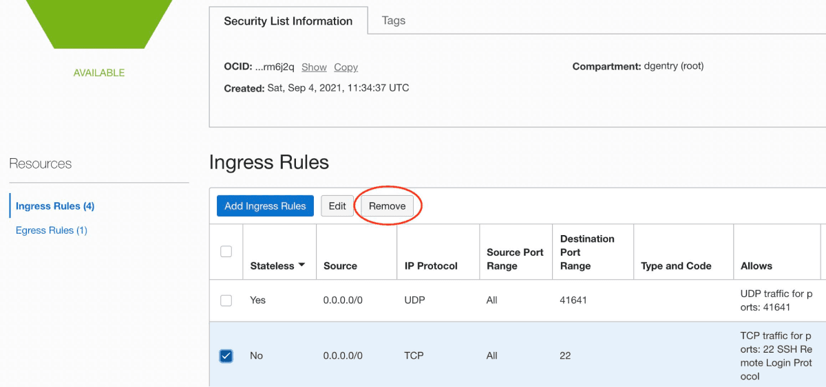This screenshot has width=826, height=387.
Task: Click the Remove button
Action: pyautogui.click(x=388, y=206)
